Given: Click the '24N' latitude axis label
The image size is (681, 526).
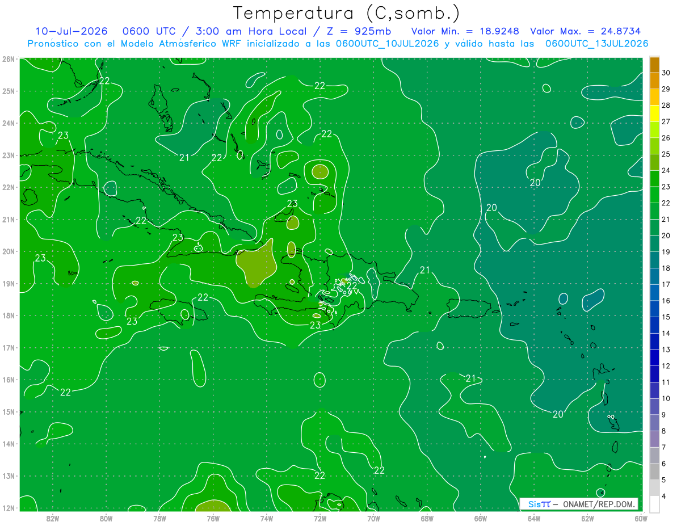Looking at the screenshot, I should point(8,123).
